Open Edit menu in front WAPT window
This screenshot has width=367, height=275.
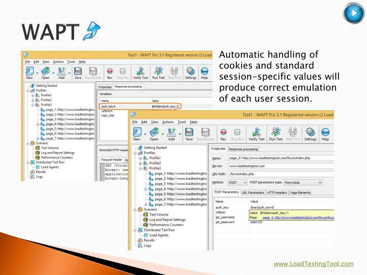(x=144, y=122)
